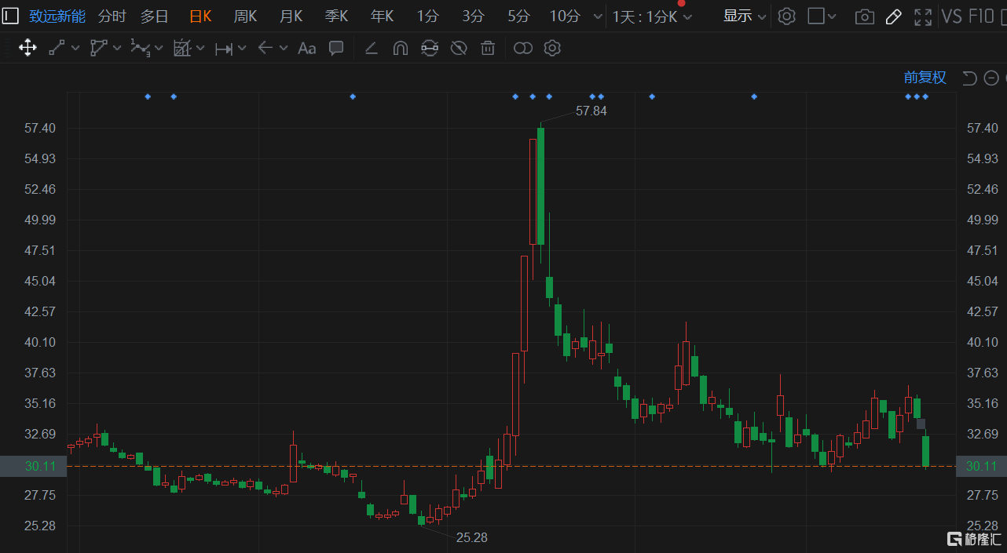Select the 季K quarterly tab
Screen dimensions: 1007x553
coord(336,16)
